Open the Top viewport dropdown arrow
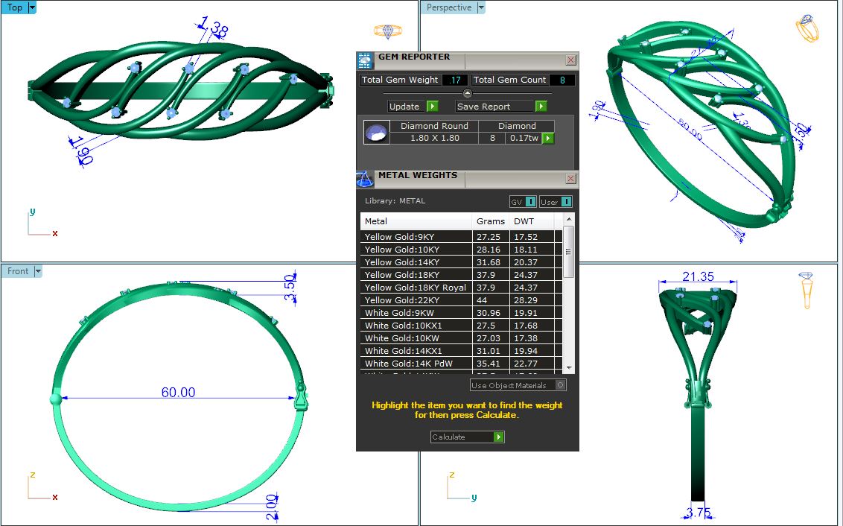 click(x=32, y=7)
